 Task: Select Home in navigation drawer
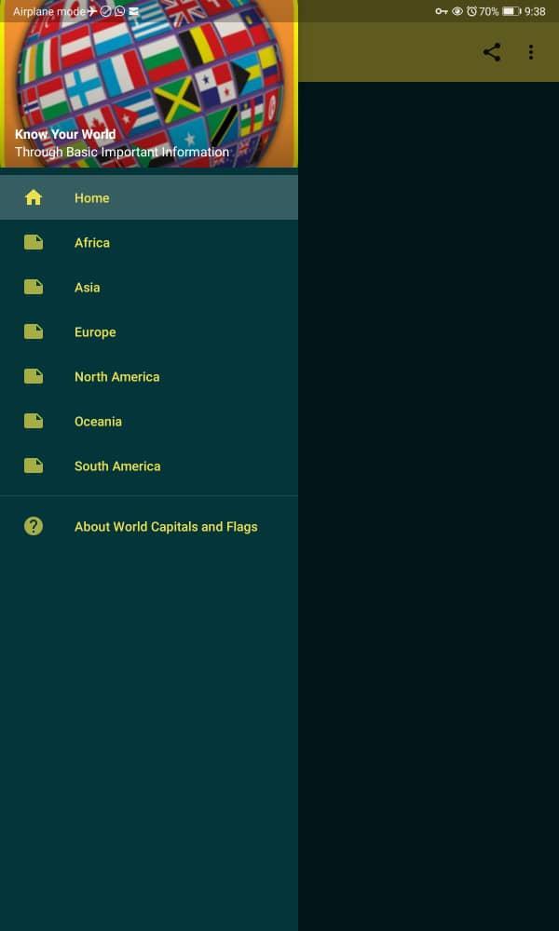(149, 197)
